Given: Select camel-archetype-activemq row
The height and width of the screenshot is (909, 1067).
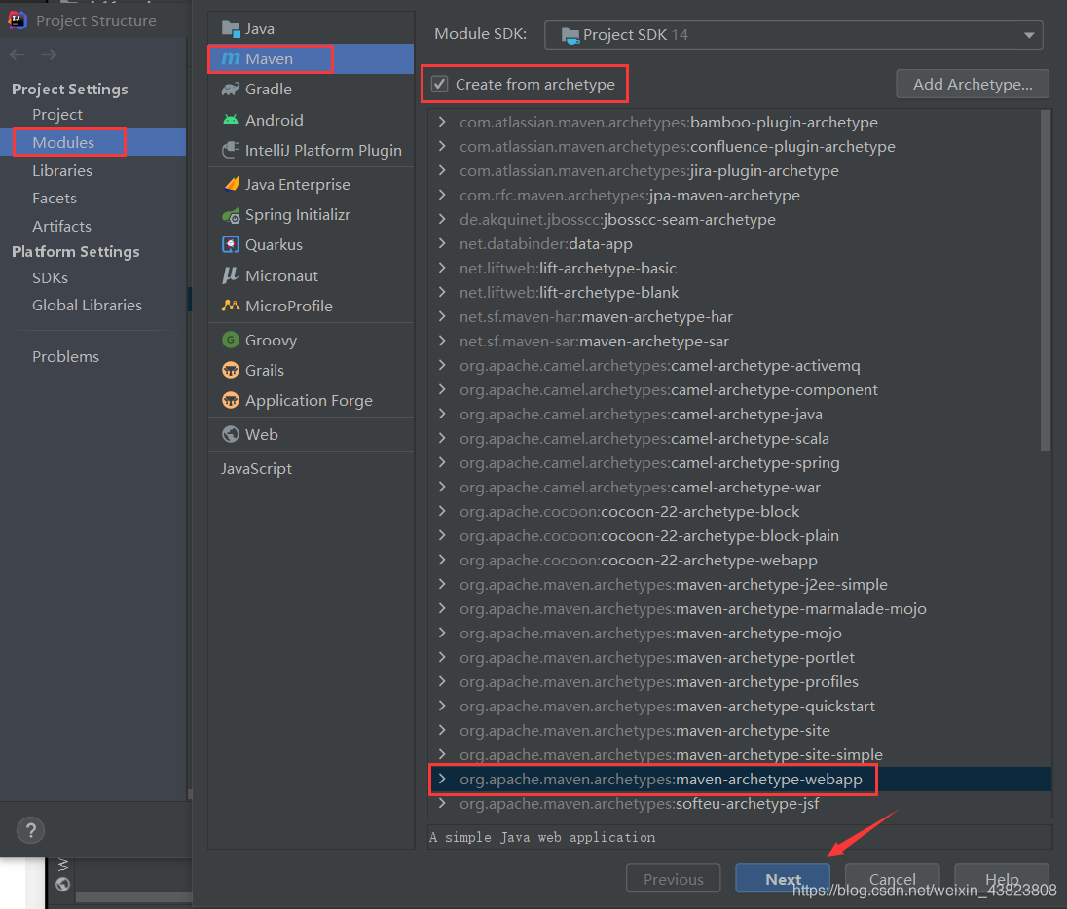Looking at the screenshot, I should tap(740, 365).
